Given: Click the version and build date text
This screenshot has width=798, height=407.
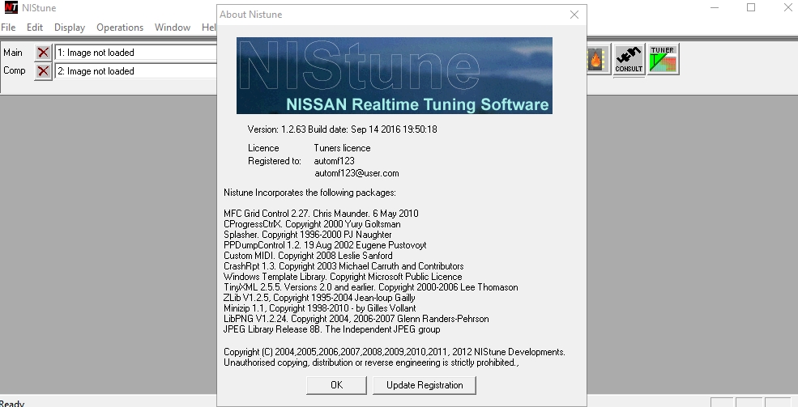Looking at the screenshot, I should pyautogui.click(x=343, y=129).
